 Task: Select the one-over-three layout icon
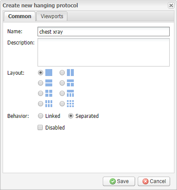tap(70, 93)
